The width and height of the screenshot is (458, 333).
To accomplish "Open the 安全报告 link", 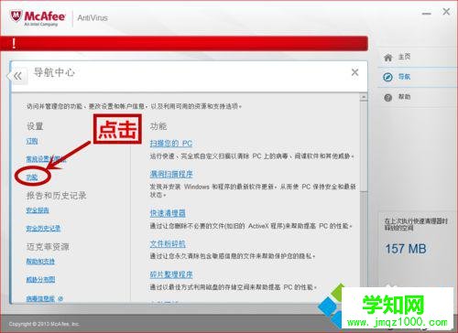I will coord(38,210).
